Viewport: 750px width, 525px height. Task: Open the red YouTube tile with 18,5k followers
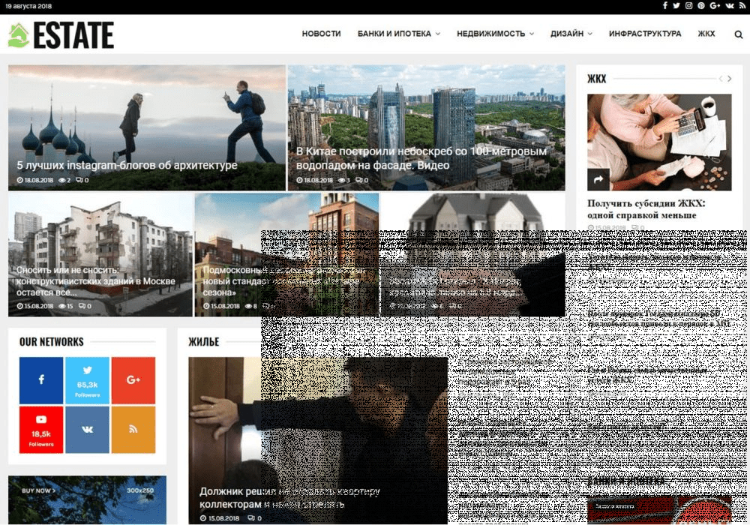[x=40, y=429]
